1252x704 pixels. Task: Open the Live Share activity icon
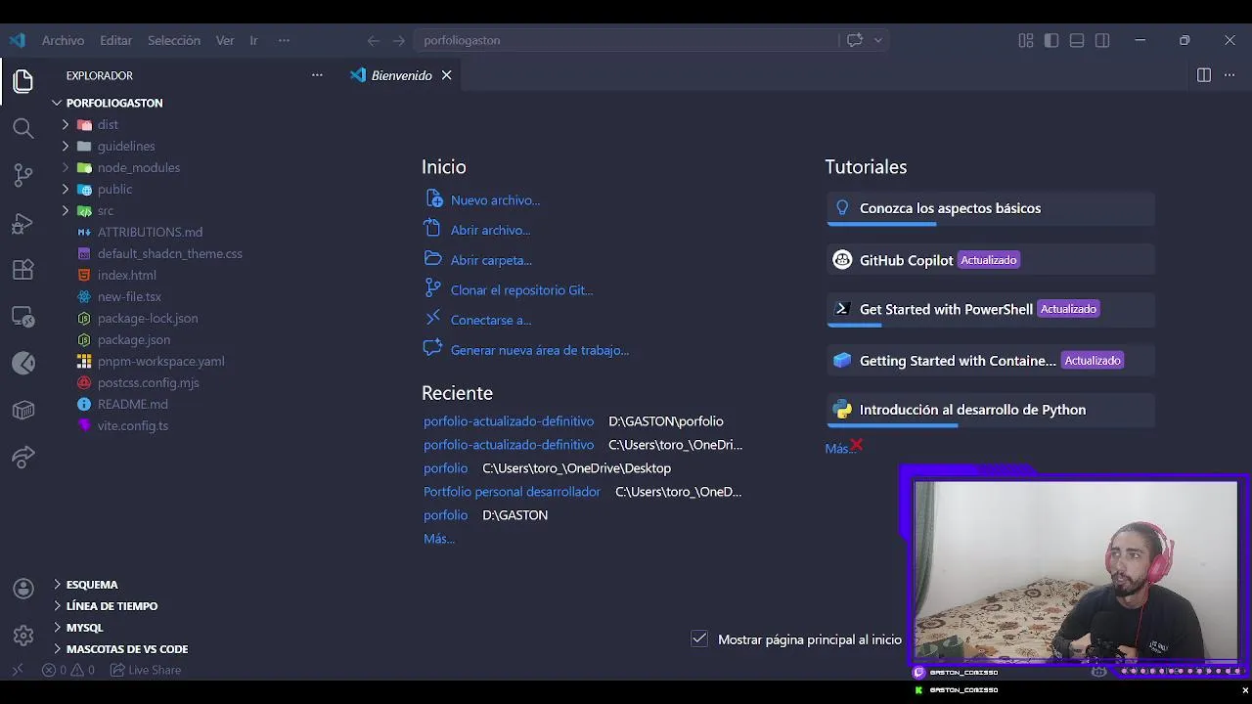[x=23, y=457]
